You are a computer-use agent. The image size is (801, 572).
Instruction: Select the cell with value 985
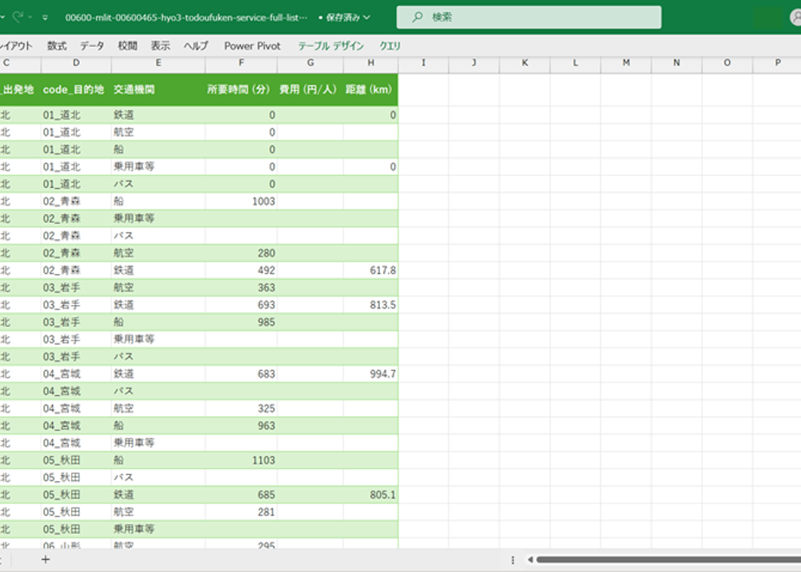[241, 322]
